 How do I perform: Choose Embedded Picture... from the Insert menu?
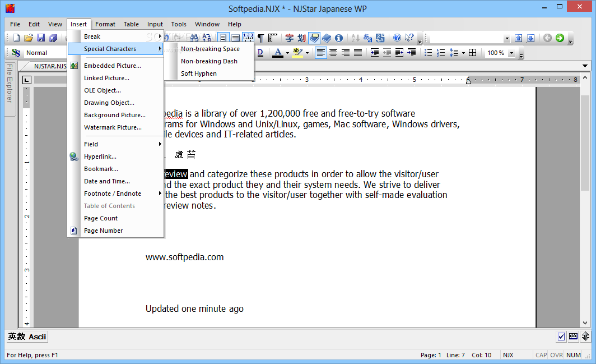point(115,66)
